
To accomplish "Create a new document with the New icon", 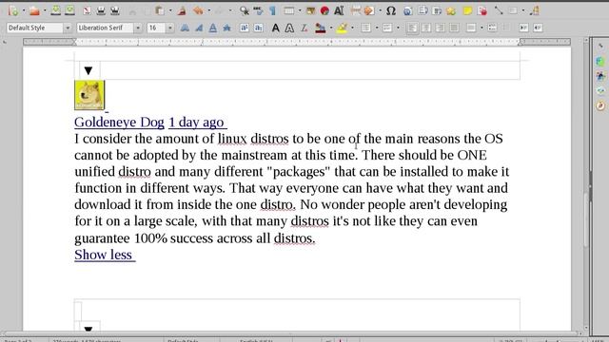I will pyautogui.click(x=12, y=10).
